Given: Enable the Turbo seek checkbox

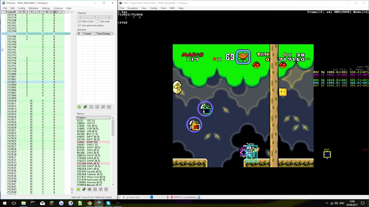Looking at the screenshot, I should pyautogui.click(x=97, y=22).
